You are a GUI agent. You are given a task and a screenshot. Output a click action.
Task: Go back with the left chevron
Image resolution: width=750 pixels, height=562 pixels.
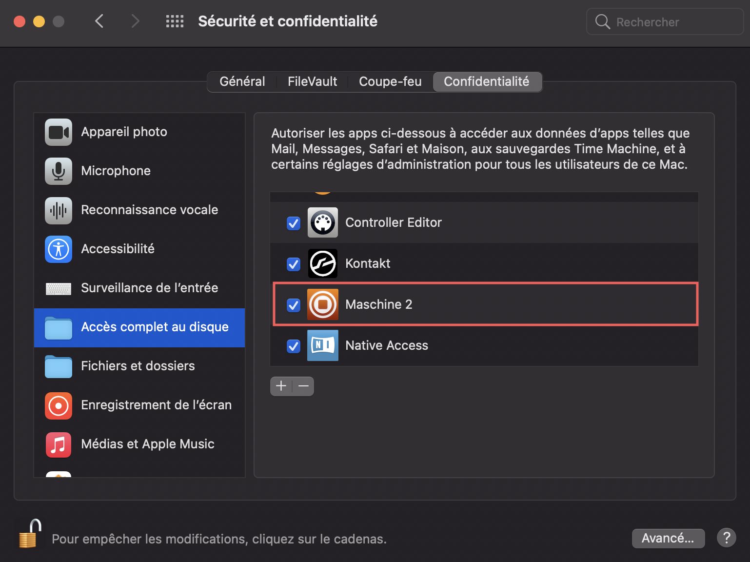[x=99, y=21]
